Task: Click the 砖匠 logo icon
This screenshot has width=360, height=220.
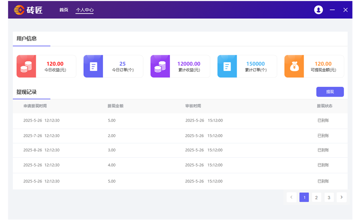Action: [x=19, y=10]
